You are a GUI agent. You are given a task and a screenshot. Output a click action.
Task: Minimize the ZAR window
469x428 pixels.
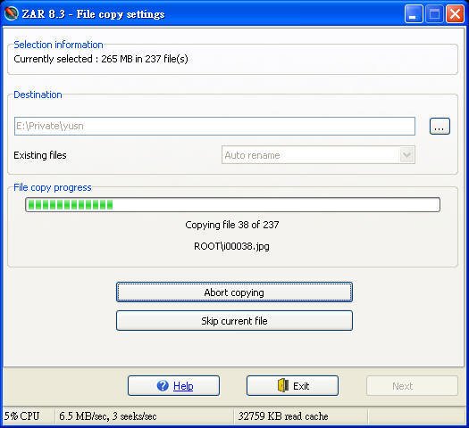click(x=414, y=13)
